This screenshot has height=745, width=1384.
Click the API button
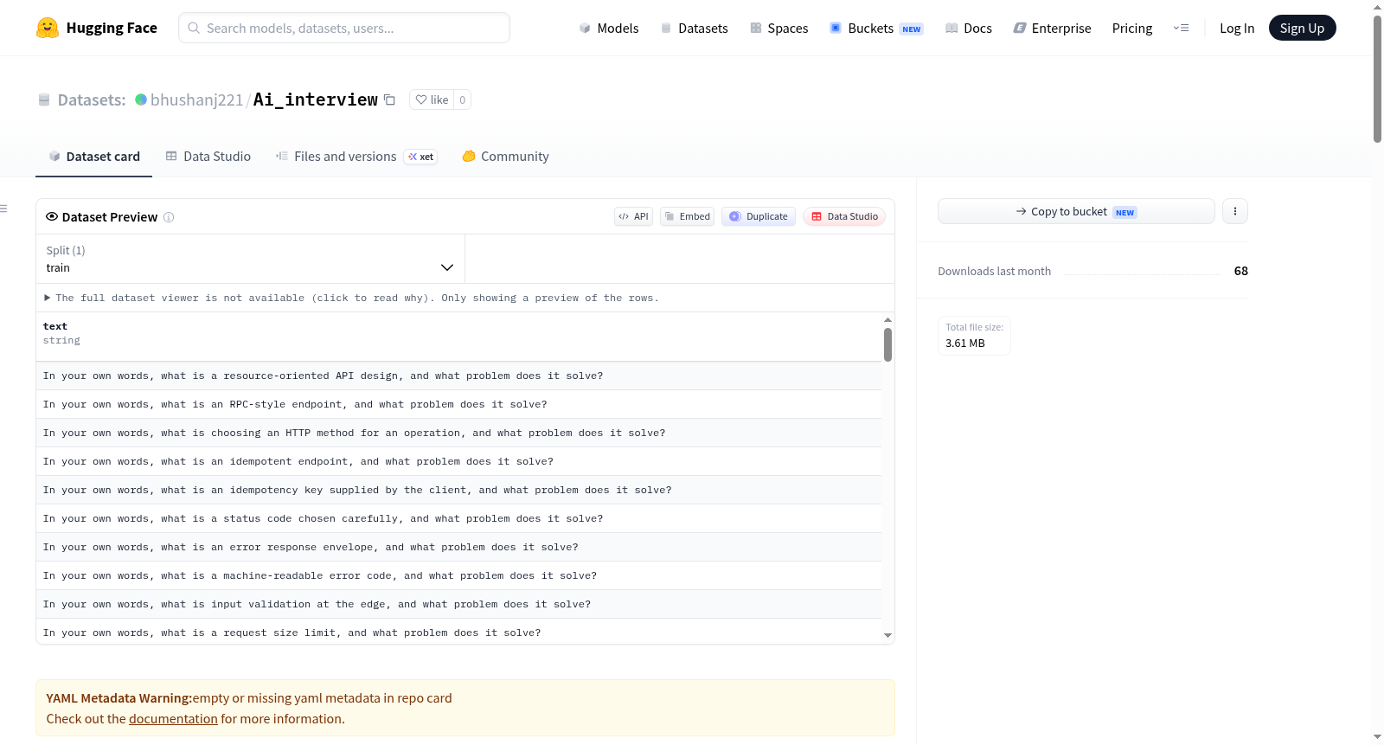pyautogui.click(x=633, y=216)
